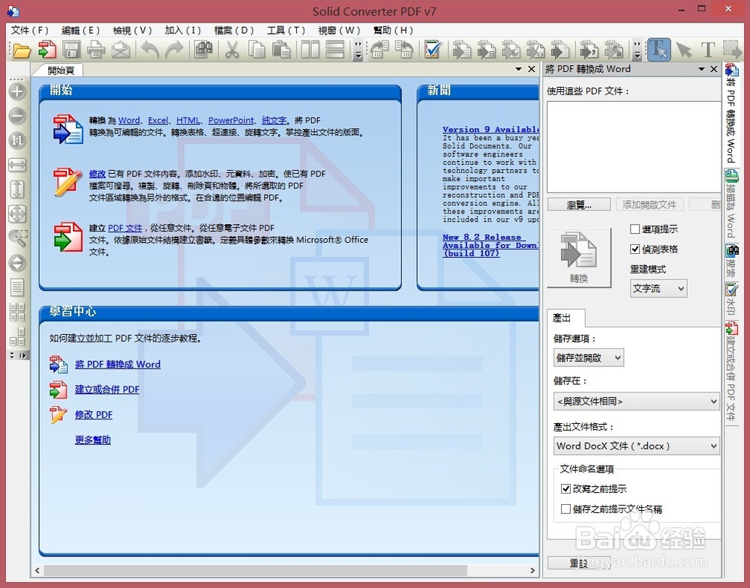This screenshot has width=750, height=588.
Task: Click the Zoom In plus icon
Action: pyautogui.click(x=17, y=91)
